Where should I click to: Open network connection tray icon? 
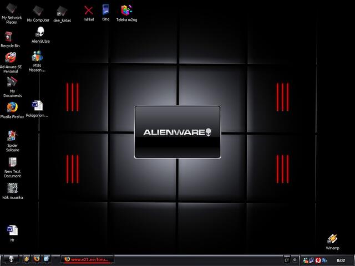click(312, 260)
